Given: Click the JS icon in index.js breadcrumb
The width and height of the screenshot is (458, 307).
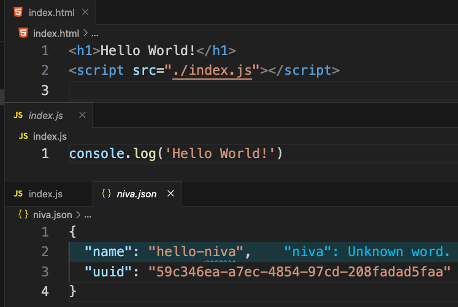Looking at the screenshot, I should pyautogui.click(x=23, y=136).
